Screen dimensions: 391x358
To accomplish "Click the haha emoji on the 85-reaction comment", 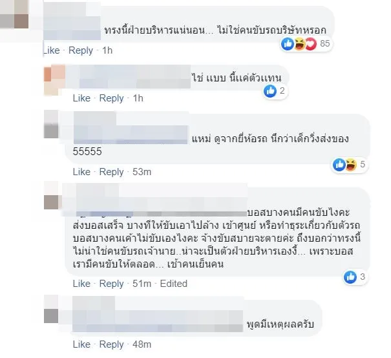I will [x=299, y=44].
